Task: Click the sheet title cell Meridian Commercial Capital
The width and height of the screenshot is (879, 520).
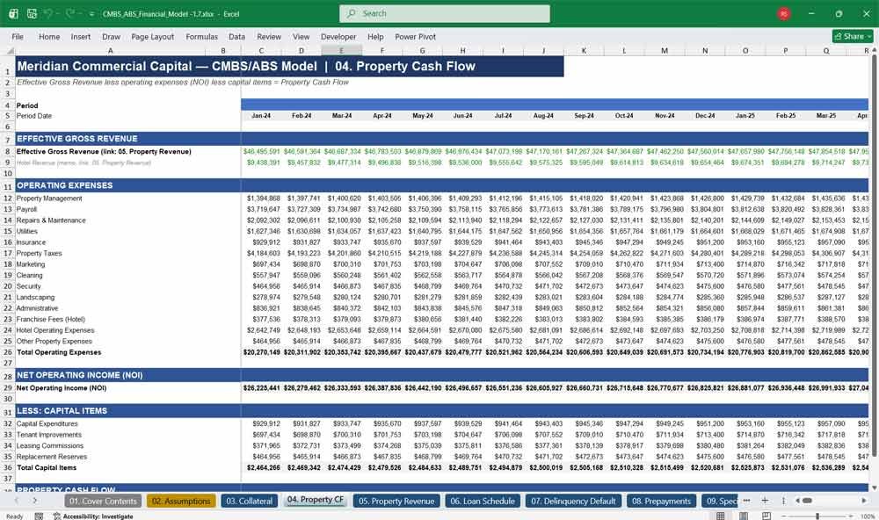Action: coord(289,66)
